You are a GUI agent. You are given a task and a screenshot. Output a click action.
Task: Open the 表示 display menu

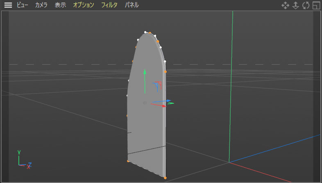(x=60, y=5)
